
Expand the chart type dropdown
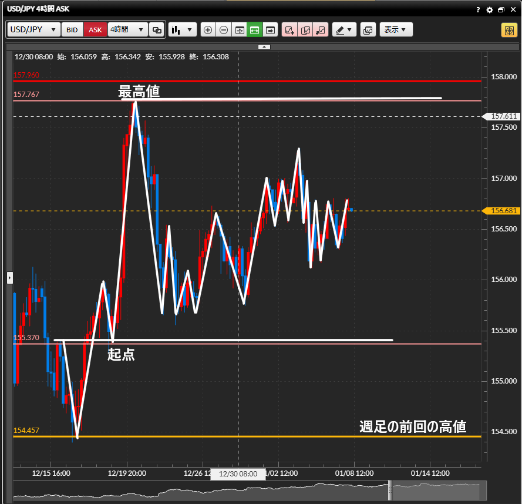click(182, 30)
